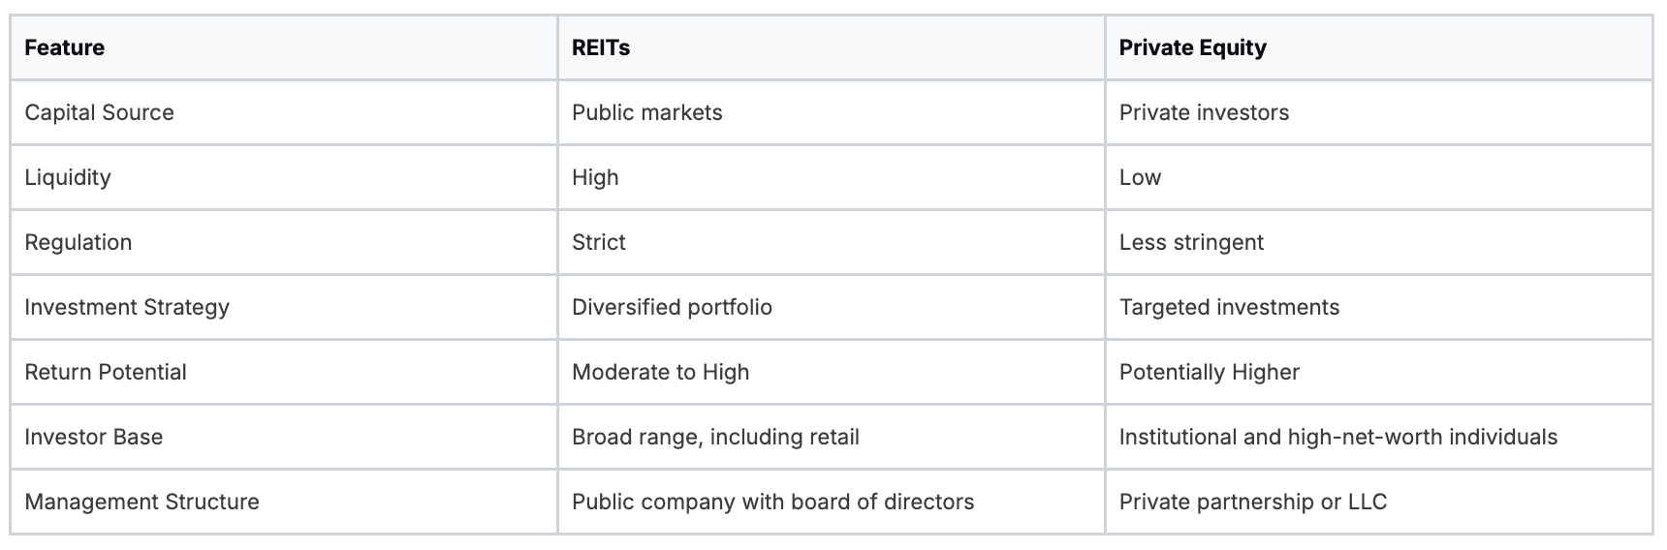Viewport: 1667px width, 550px height.
Task: Select the Investment Strategy row label
Action: (x=127, y=307)
